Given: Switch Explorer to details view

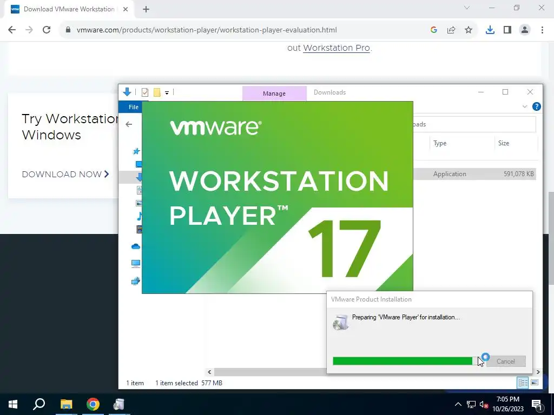Looking at the screenshot, I should 523,383.
